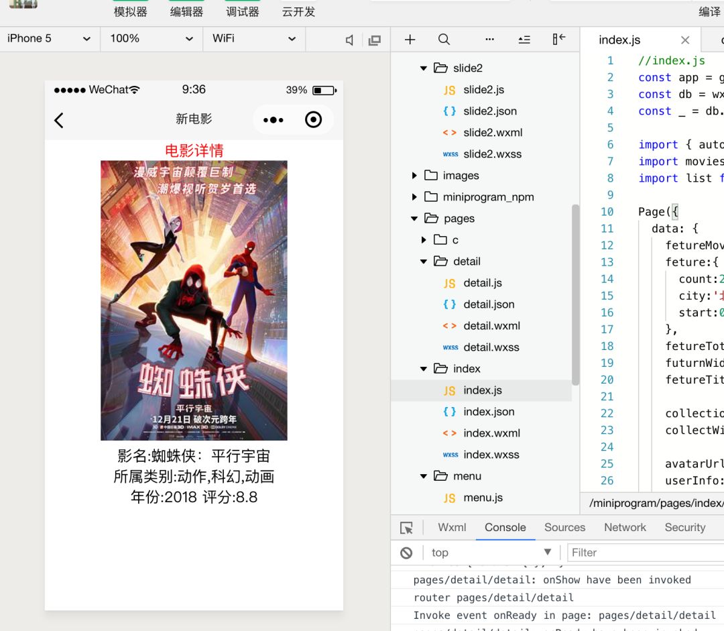Expand the c folder
The height and width of the screenshot is (631, 724).
(x=424, y=240)
